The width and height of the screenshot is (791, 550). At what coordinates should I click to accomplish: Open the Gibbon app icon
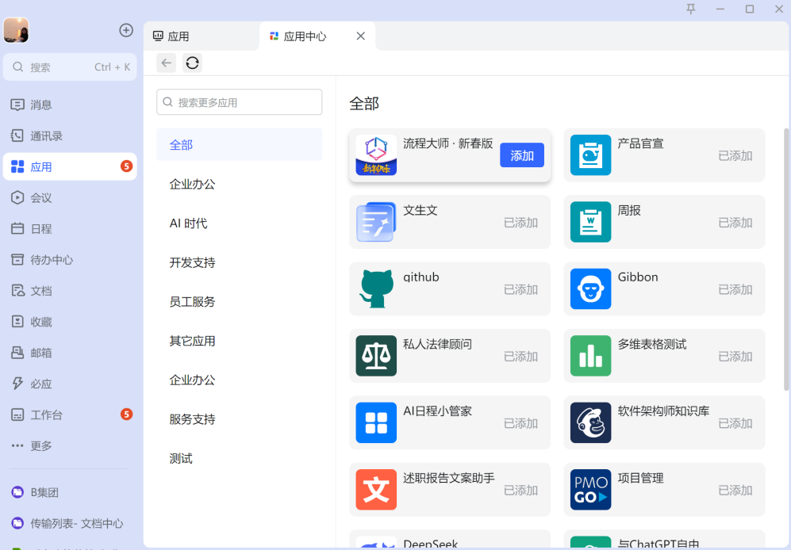[x=590, y=288]
